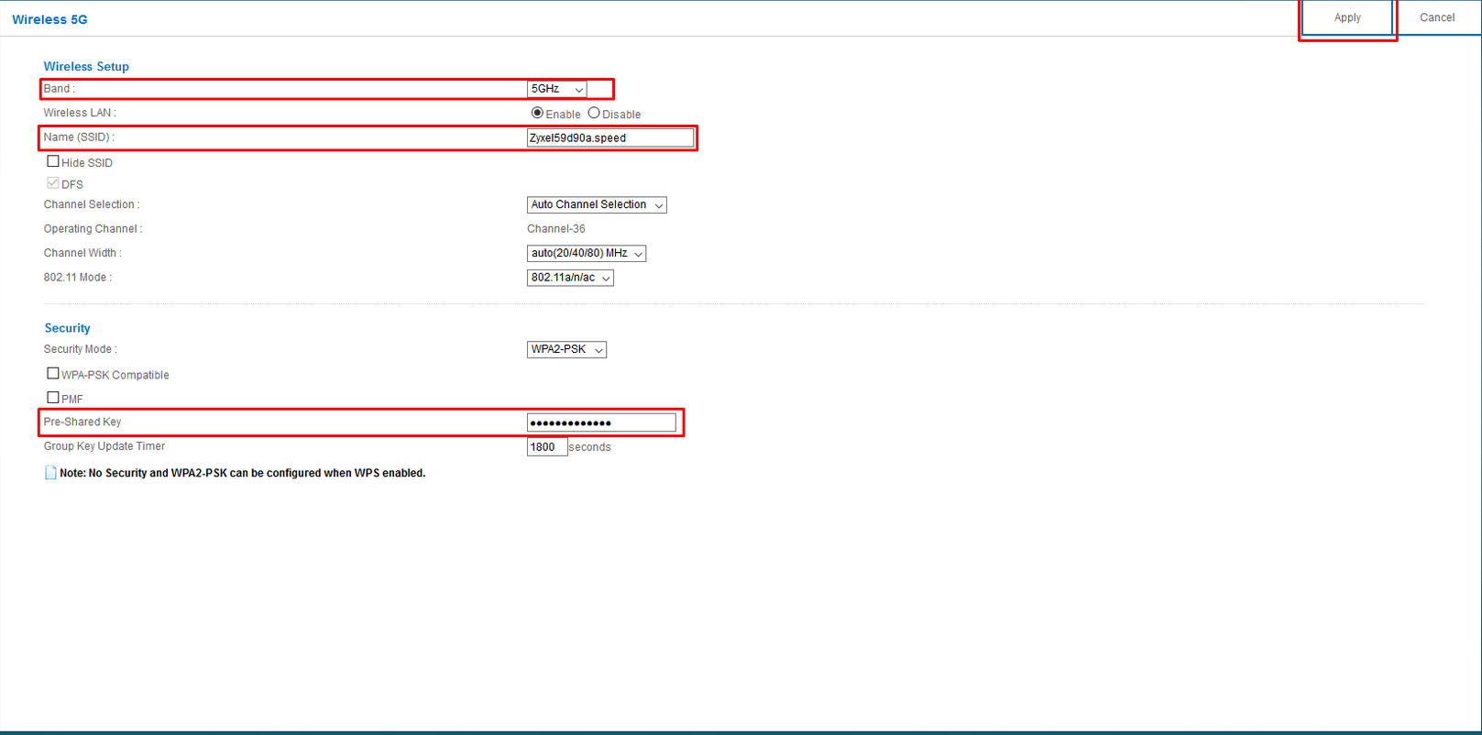Toggle the DFS checkbox
The width and height of the screenshot is (1482, 735).
(53, 183)
